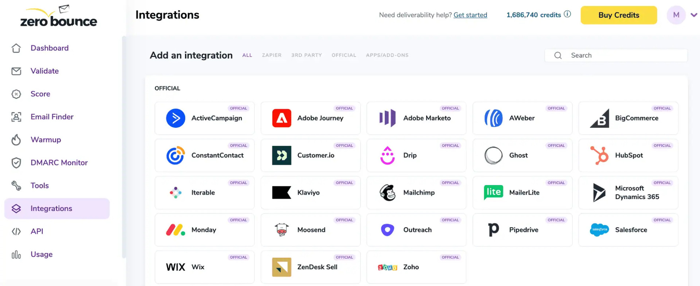This screenshot has width=700, height=286.
Task: Select the Warmup icon in the sidebar
Action: click(x=16, y=140)
